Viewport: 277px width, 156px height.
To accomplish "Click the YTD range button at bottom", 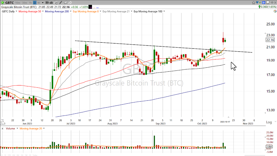I will pos(9,155).
